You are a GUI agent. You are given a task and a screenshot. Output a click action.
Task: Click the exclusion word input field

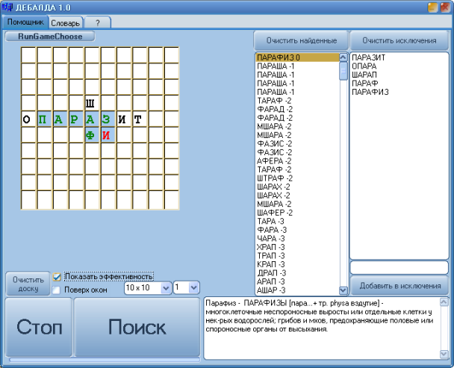pyautogui.click(x=399, y=267)
